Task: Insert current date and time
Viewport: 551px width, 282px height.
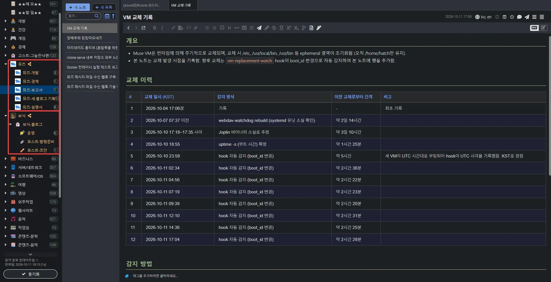Action: pyautogui.click(x=252, y=28)
